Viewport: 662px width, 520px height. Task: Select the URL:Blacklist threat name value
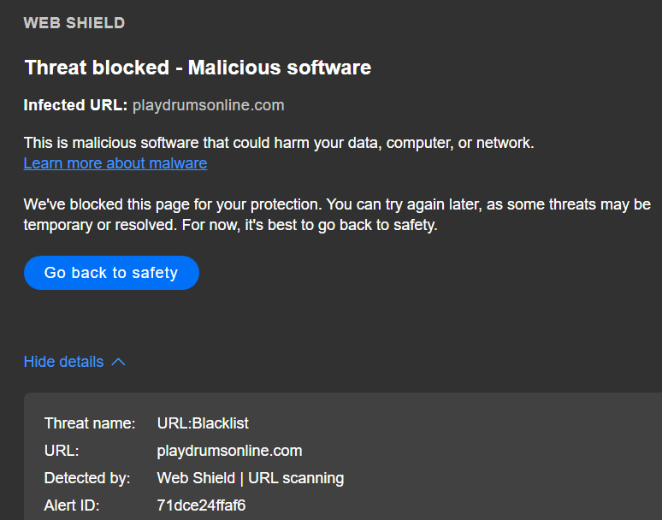[x=203, y=423]
